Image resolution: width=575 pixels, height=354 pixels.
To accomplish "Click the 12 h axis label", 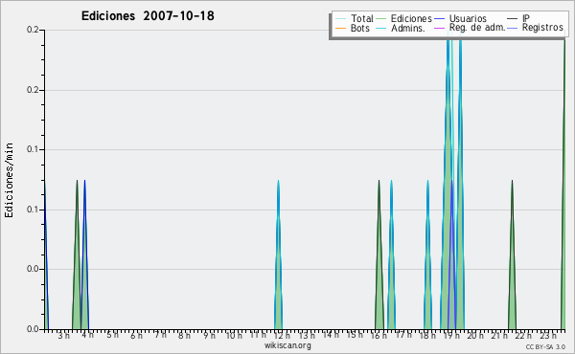I will point(282,335).
